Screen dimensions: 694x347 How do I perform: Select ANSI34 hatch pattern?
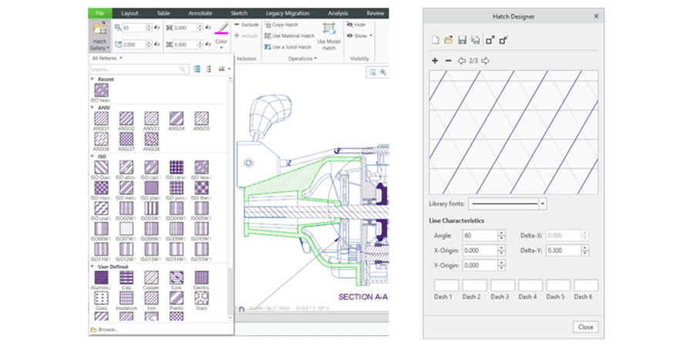point(175,120)
